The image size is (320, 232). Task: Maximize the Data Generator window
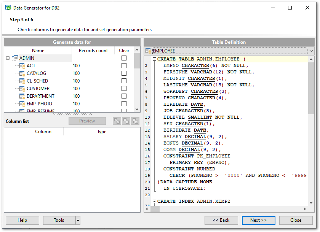[x=290, y=8]
